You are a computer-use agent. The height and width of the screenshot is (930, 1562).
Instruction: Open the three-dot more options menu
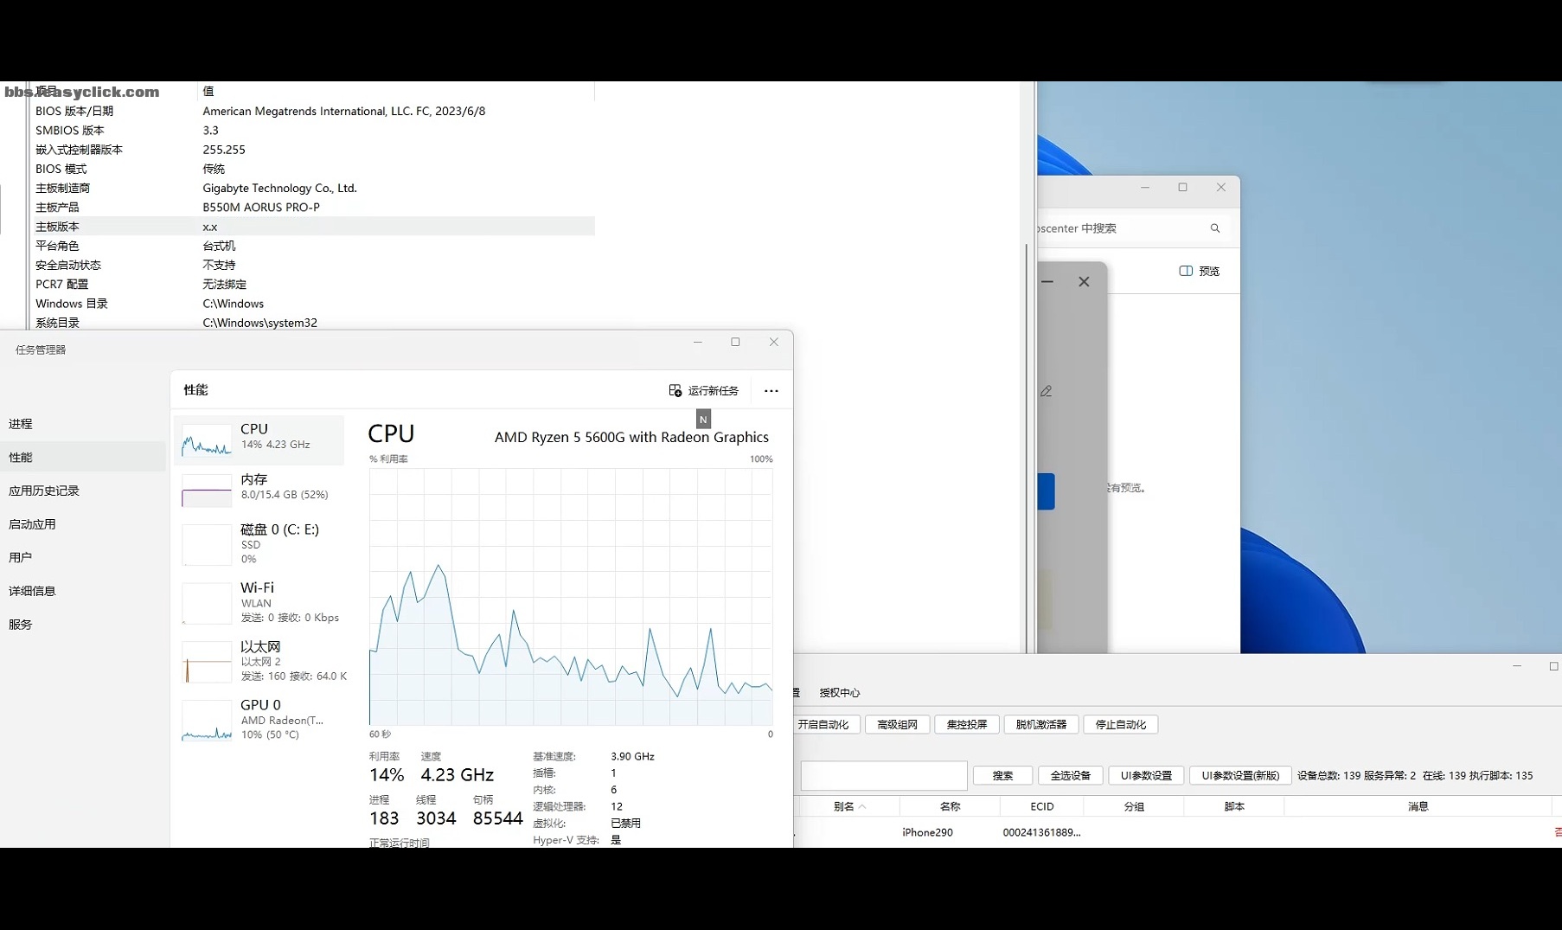(x=771, y=391)
